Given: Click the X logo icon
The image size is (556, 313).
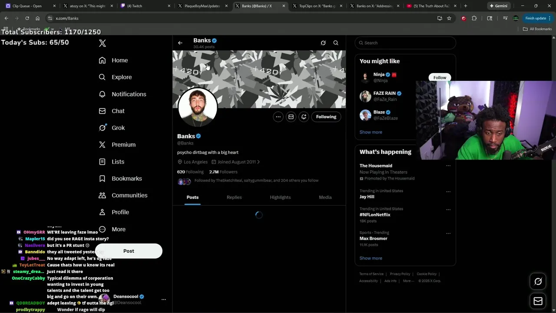Looking at the screenshot, I should [x=103, y=43].
